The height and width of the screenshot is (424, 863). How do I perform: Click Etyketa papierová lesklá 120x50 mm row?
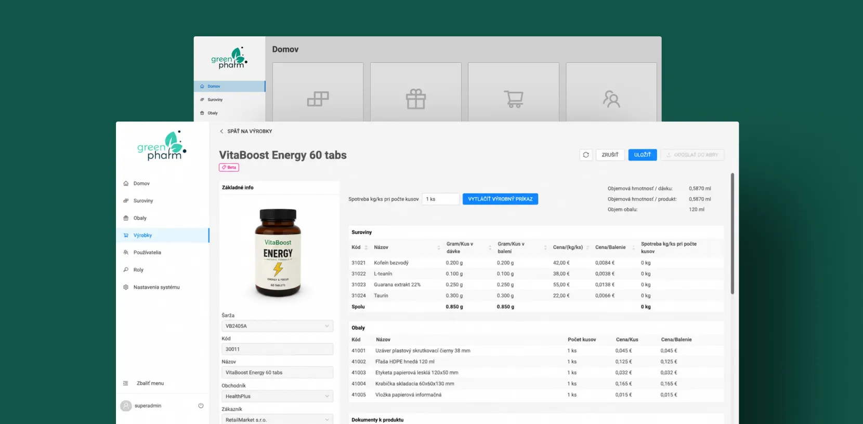pos(417,373)
